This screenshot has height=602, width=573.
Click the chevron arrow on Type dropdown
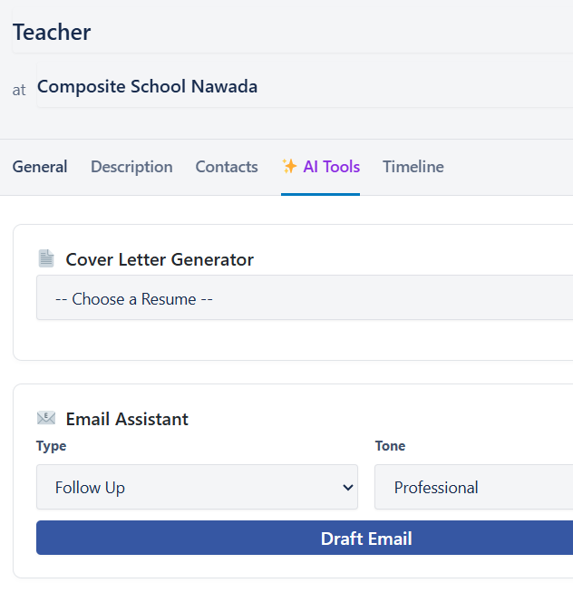tap(347, 488)
